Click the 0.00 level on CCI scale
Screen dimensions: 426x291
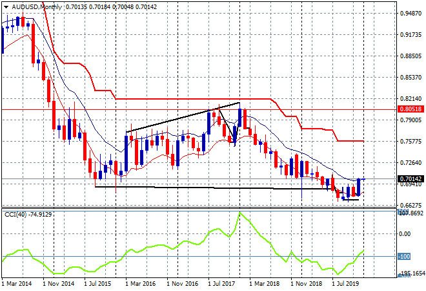405,234
